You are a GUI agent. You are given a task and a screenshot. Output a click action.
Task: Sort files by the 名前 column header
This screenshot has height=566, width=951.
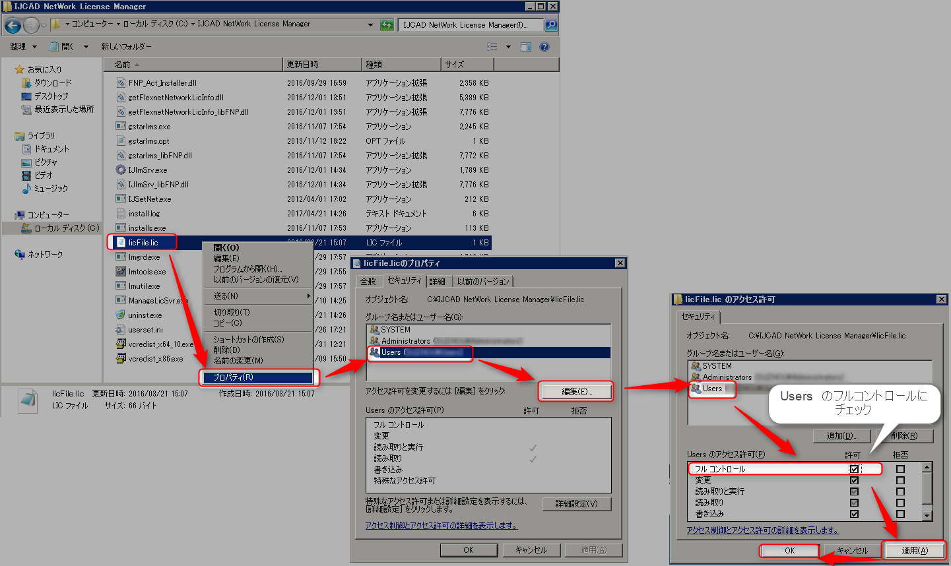click(x=193, y=65)
